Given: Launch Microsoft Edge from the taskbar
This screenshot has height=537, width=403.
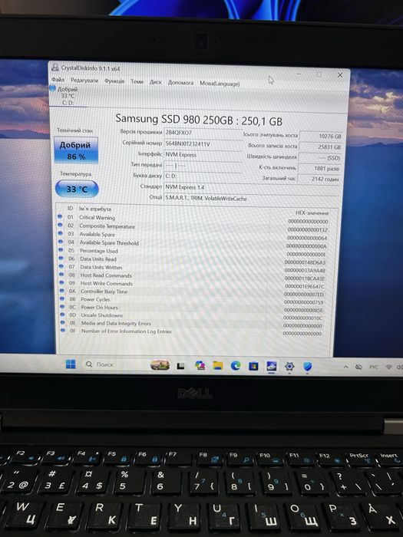Looking at the screenshot, I should [236, 366].
